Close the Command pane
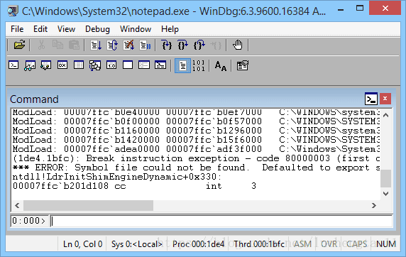 pos(385,99)
